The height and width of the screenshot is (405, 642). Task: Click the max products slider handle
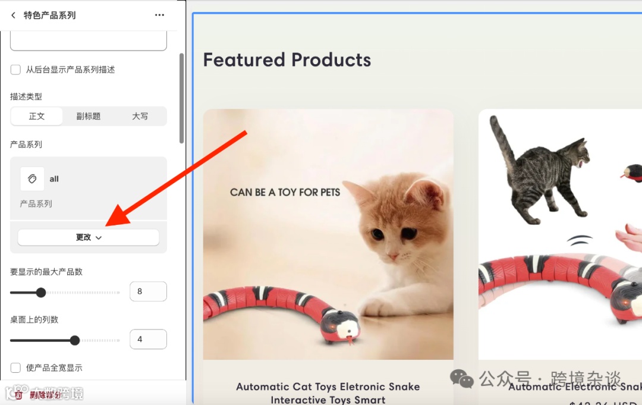[x=41, y=293]
